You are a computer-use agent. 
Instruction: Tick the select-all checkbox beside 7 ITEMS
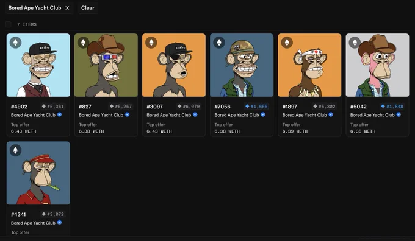pyautogui.click(x=8, y=24)
